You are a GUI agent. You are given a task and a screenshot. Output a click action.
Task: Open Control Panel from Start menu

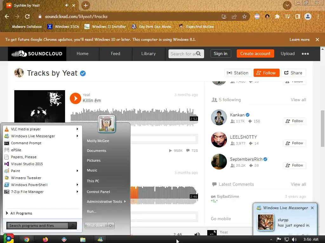tap(98, 192)
